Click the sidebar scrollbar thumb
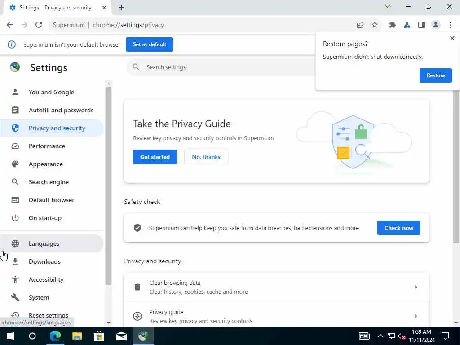The image size is (460, 345). pos(109,186)
